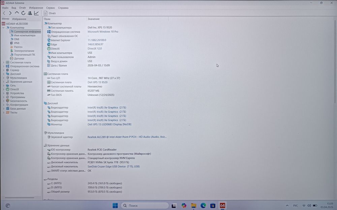Open the Избранное menu in the menu bar

(36, 8)
